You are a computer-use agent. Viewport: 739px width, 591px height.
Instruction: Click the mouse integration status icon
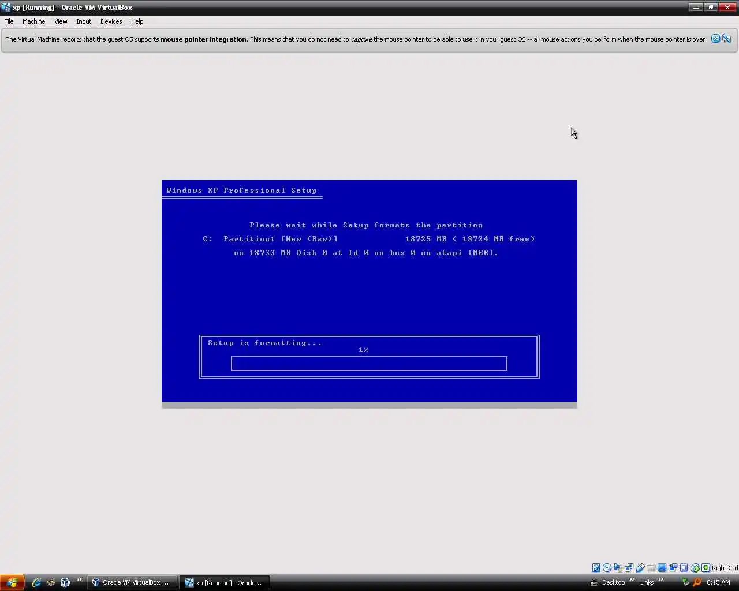pos(695,568)
